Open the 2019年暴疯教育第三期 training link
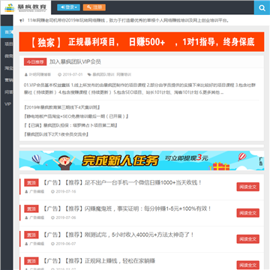 pyautogui.click(x=62, y=107)
